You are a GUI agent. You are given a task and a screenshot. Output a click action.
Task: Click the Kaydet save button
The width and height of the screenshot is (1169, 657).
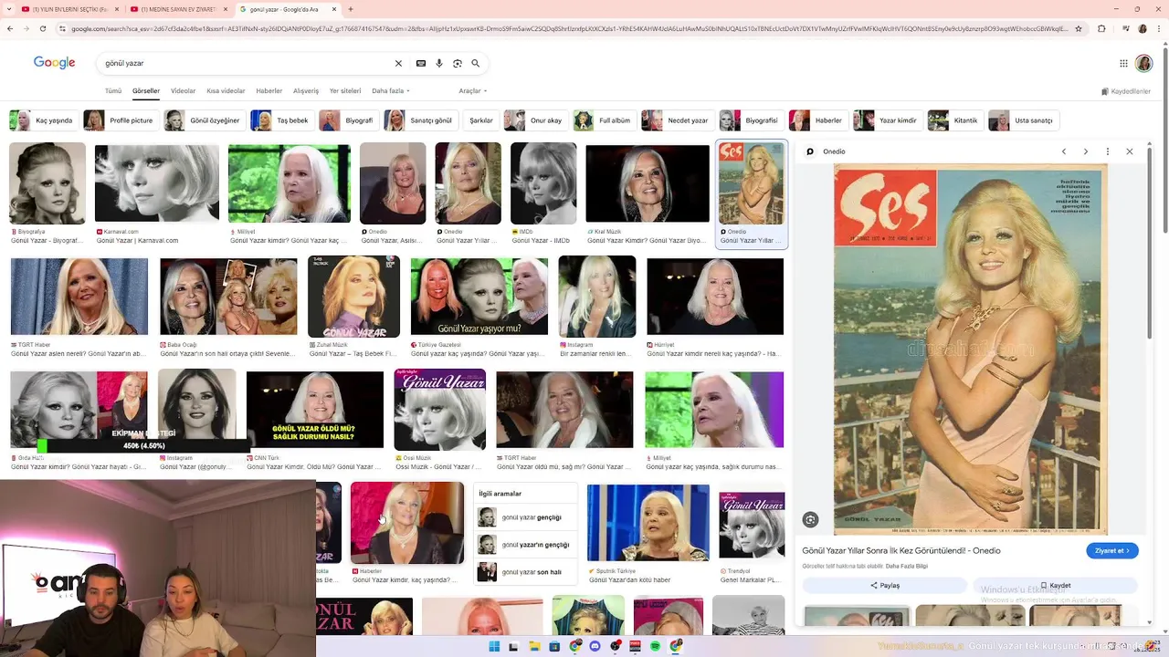tap(1056, 586)
